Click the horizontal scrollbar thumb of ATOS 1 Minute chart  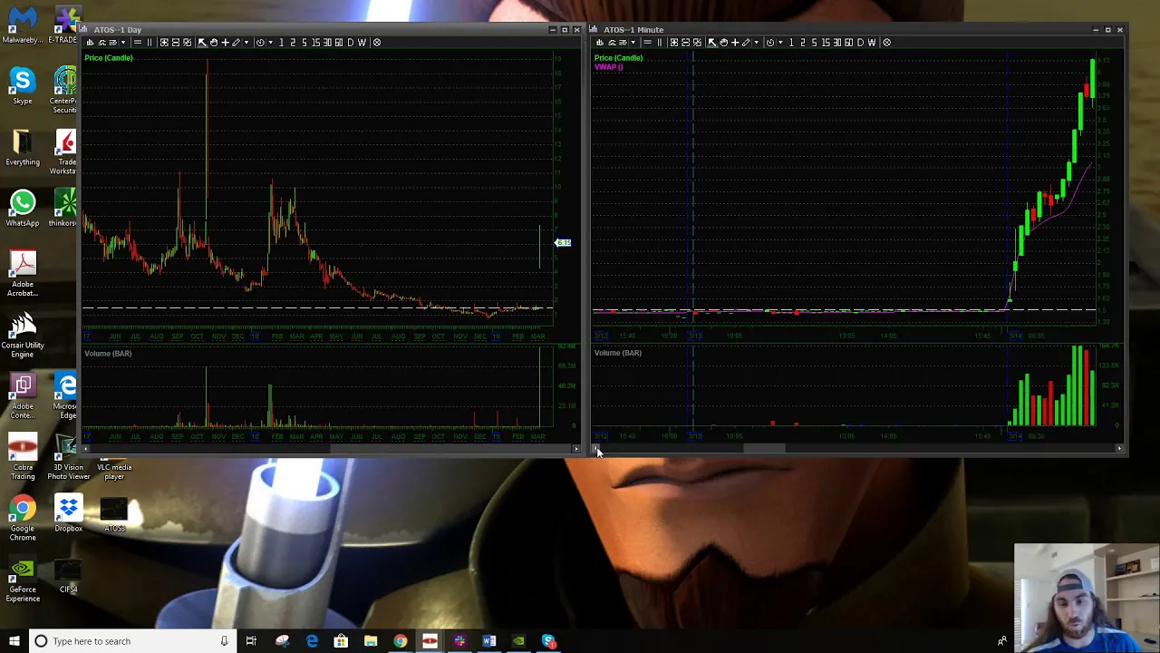pyautogui.click(x=765, y=449)
